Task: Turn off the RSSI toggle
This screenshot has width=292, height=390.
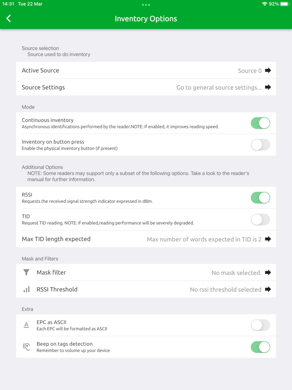Action: (260, 198)
